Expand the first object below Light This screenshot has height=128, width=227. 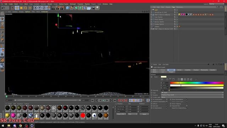pos(151,12)
